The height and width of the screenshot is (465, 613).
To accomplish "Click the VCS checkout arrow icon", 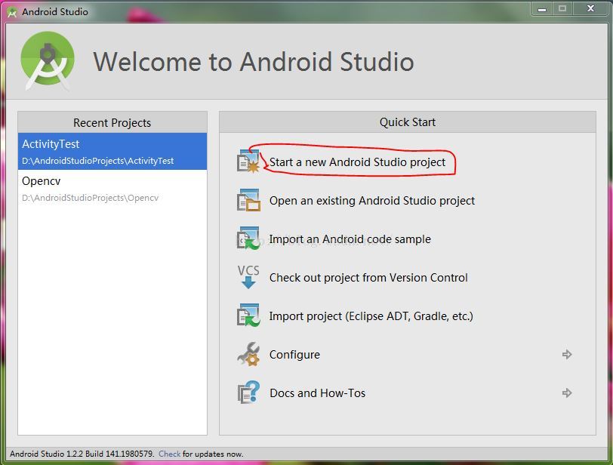I will [x=248, y=276].
